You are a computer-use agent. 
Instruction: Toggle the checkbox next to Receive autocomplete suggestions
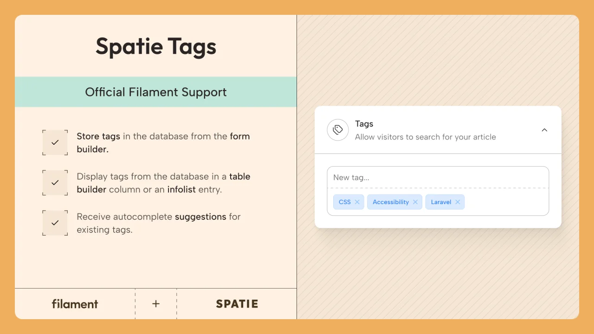55,223
